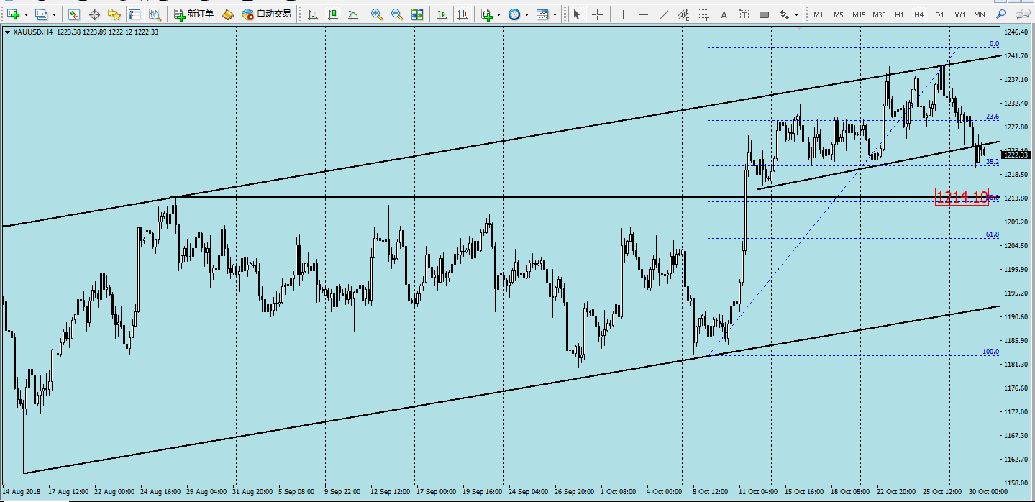Expand the profiles dropdown arrow
This screenshot has height=502, width=1035.
coord(54,14)
